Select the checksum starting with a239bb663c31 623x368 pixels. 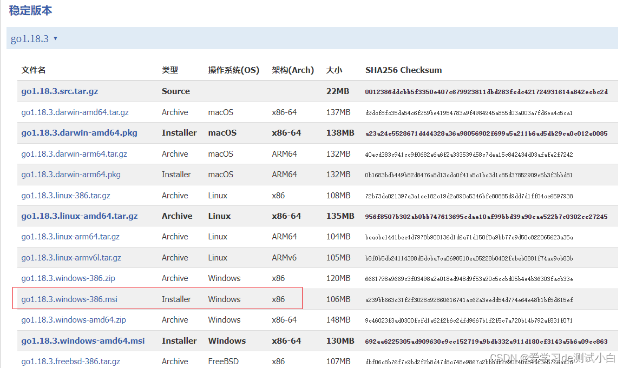coord(469,300)
